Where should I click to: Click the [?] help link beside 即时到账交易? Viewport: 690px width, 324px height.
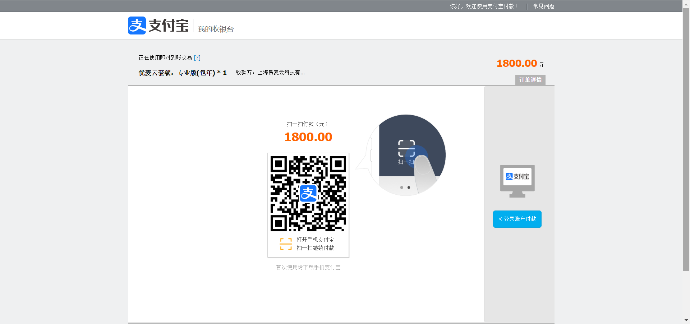197,57
